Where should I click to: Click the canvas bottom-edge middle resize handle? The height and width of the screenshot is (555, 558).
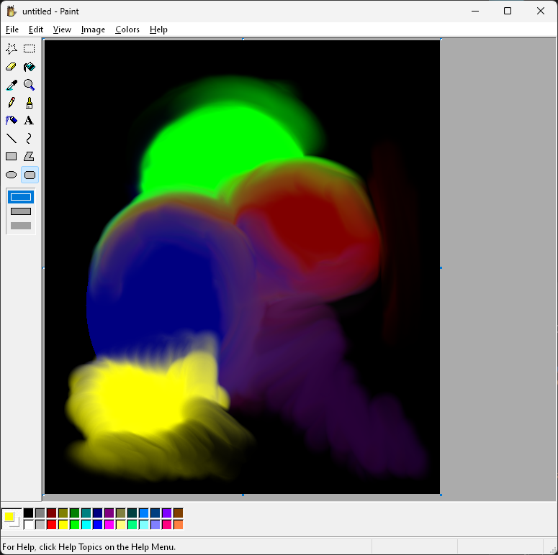pyautogui.click(x=243, y=495)
